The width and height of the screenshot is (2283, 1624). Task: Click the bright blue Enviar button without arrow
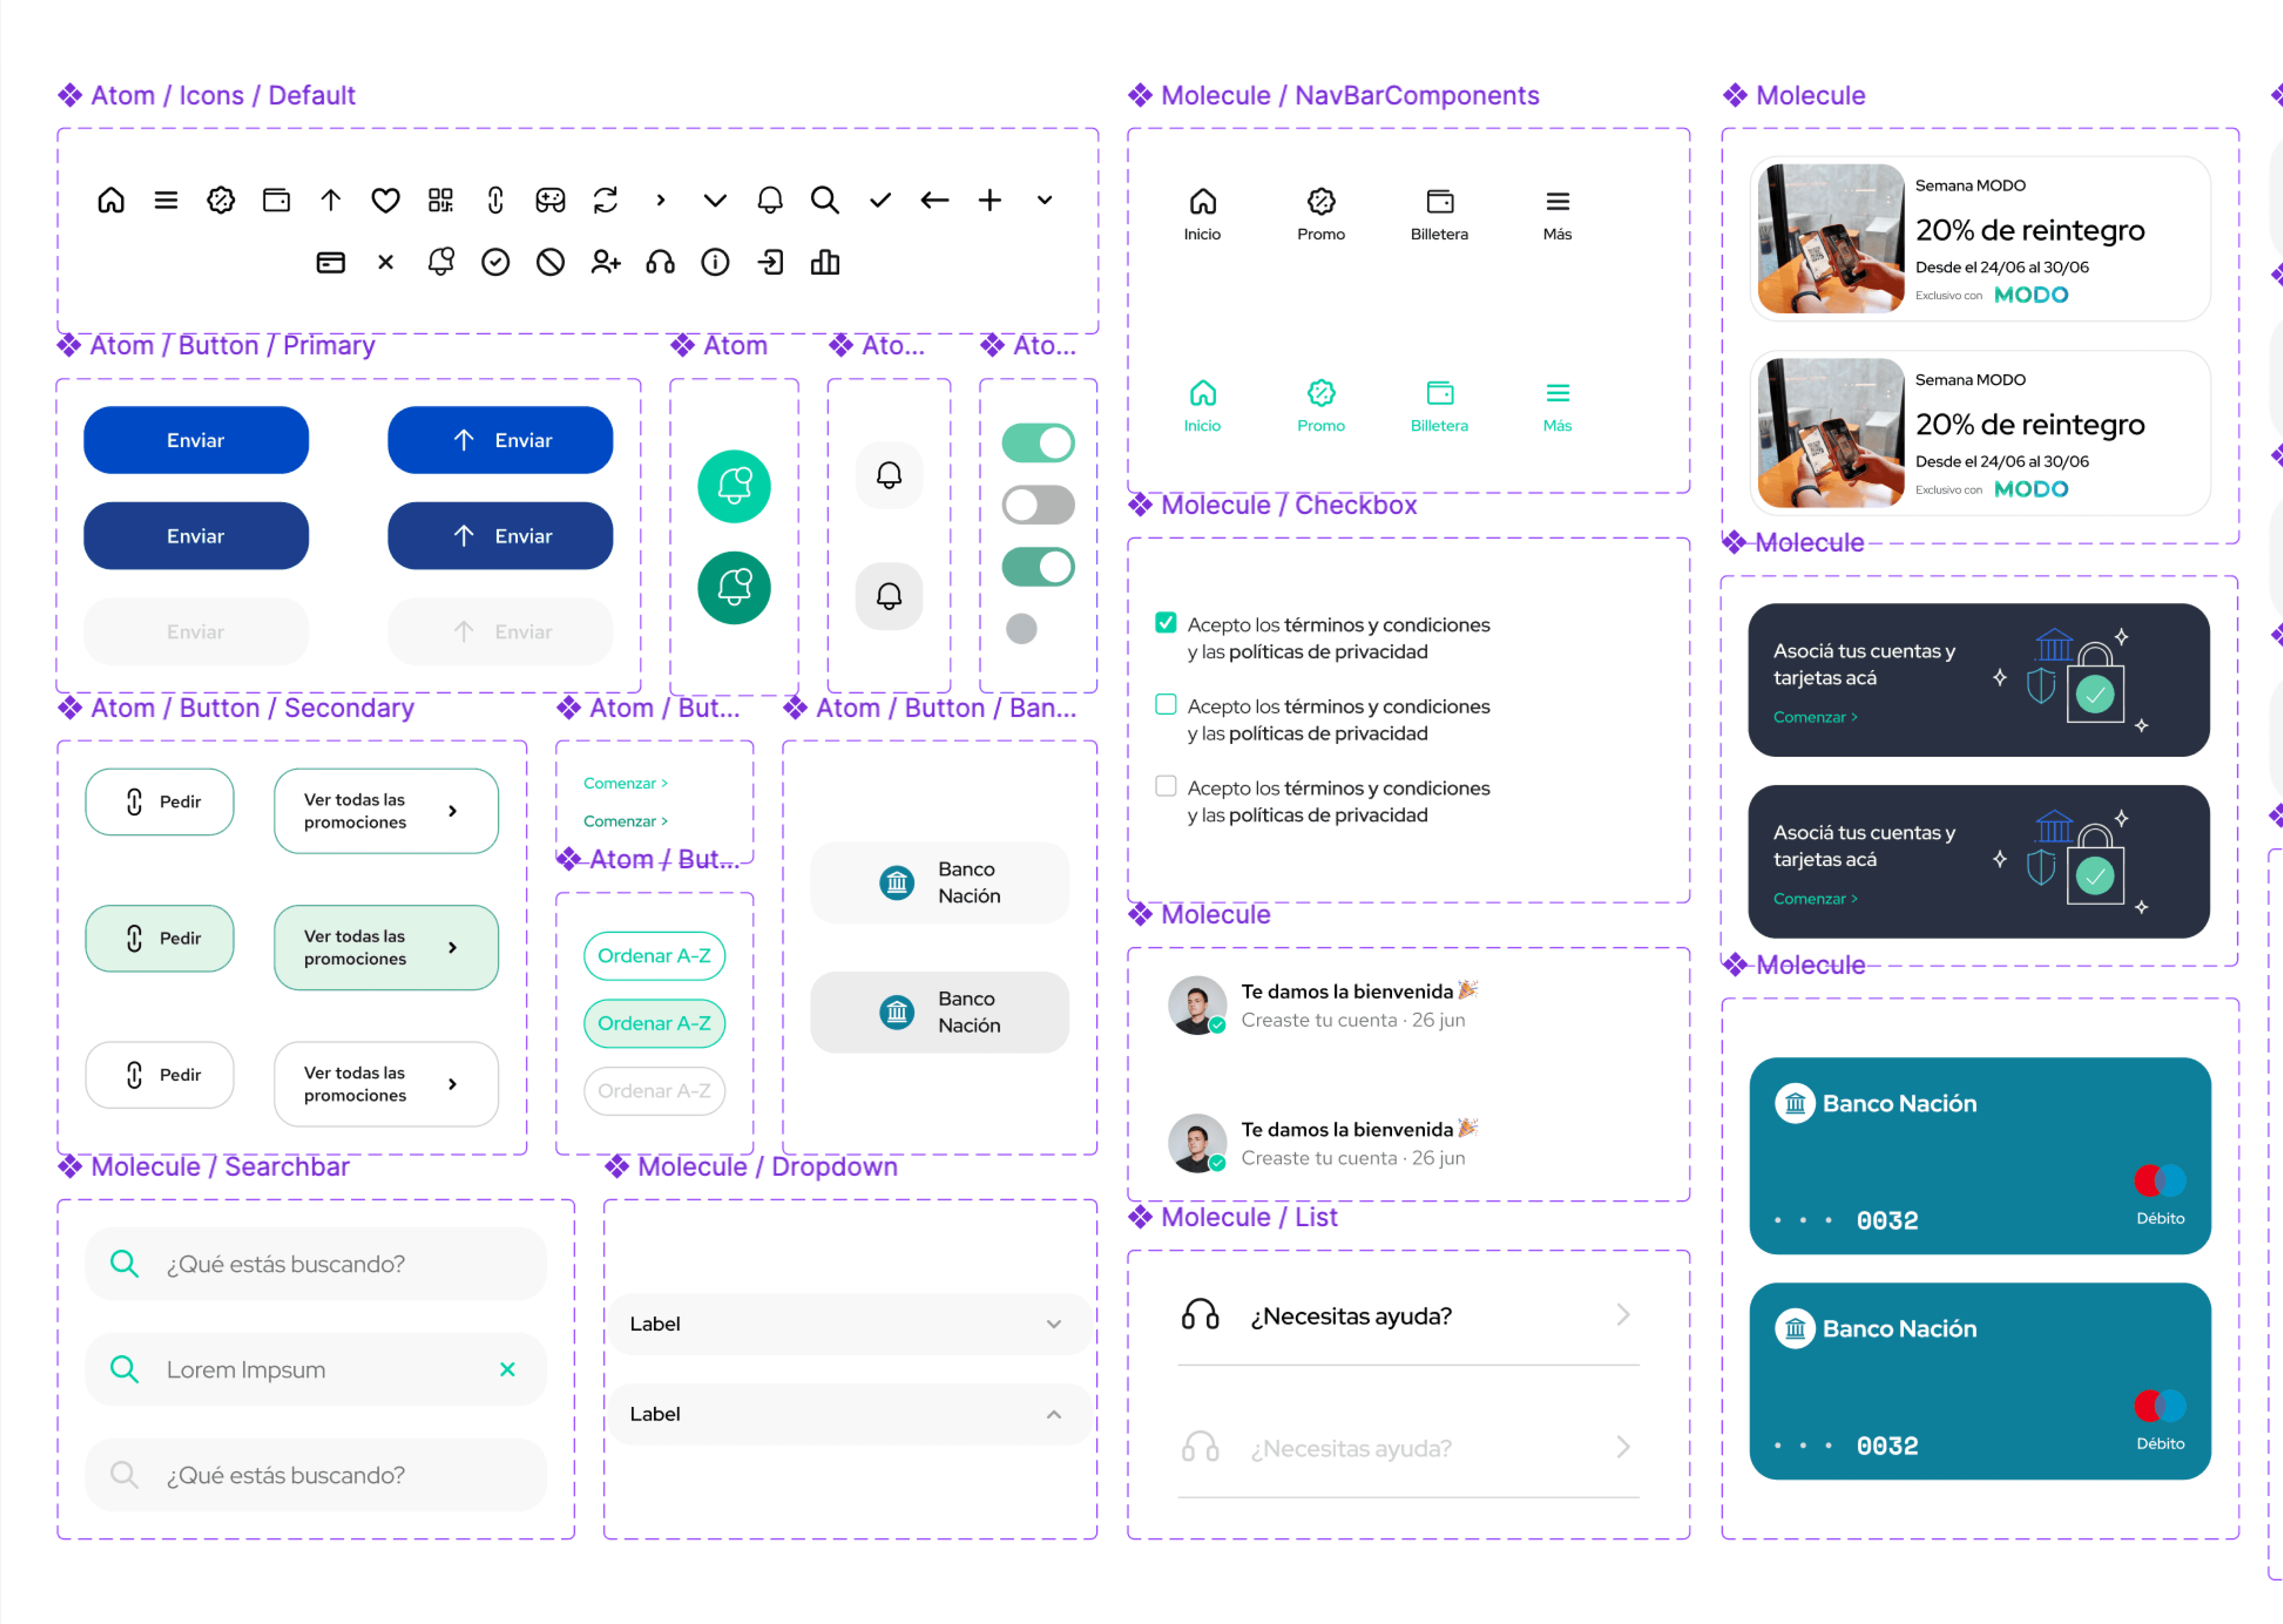[196, 440]
